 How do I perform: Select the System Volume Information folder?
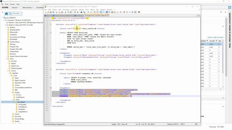tap(18, 56)
